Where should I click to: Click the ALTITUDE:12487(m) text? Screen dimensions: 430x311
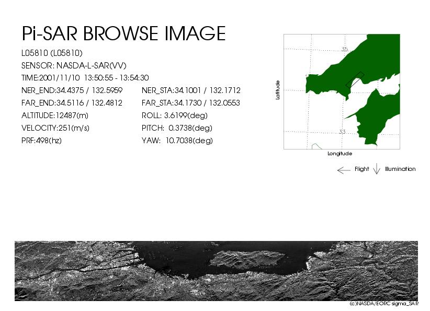pos(55,116)
